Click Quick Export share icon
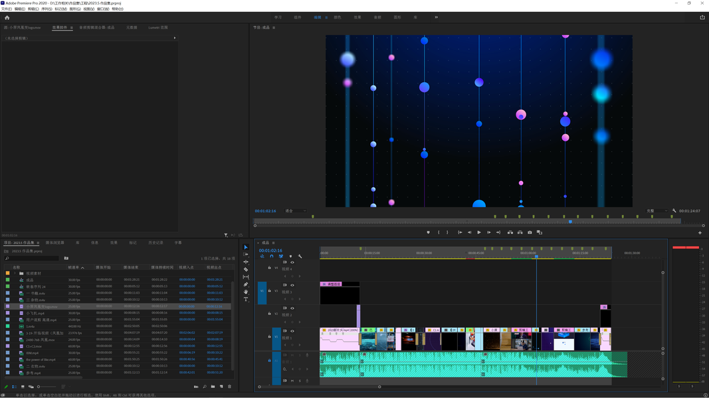 702,17
